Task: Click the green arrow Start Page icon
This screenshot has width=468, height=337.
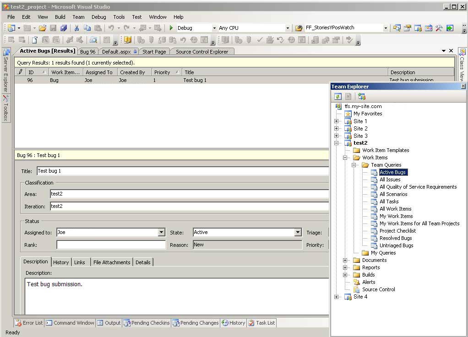Action: coord(450,28)
